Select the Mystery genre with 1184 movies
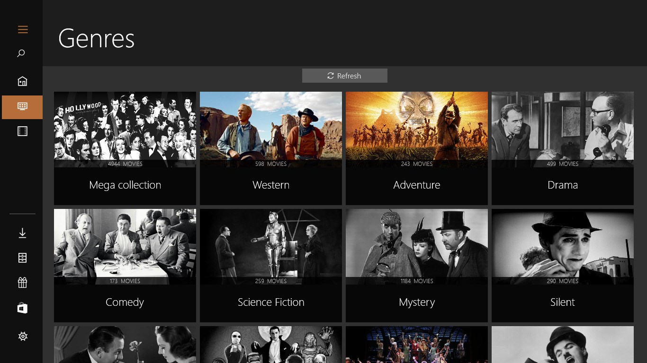The image size is (647, 363). pos(416,265)
